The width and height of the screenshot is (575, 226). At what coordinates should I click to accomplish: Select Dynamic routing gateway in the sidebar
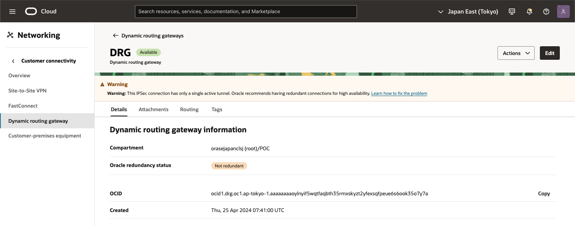click(47, 121)
